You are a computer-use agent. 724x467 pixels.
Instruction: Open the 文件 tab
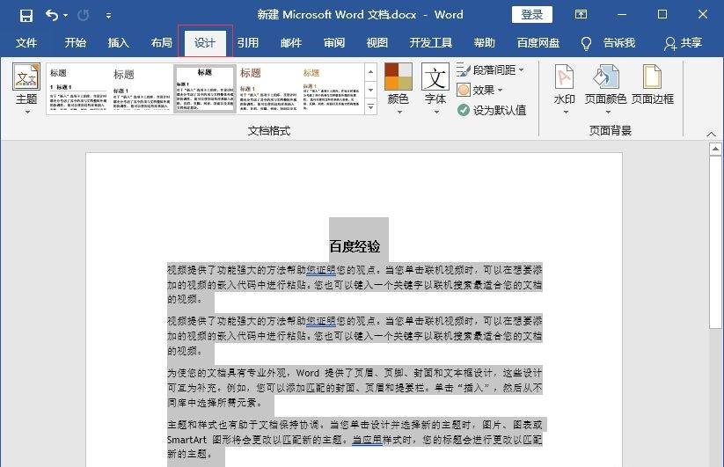point(26,43)
